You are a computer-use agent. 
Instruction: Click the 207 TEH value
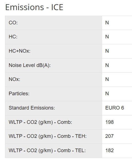pos(109,136)
